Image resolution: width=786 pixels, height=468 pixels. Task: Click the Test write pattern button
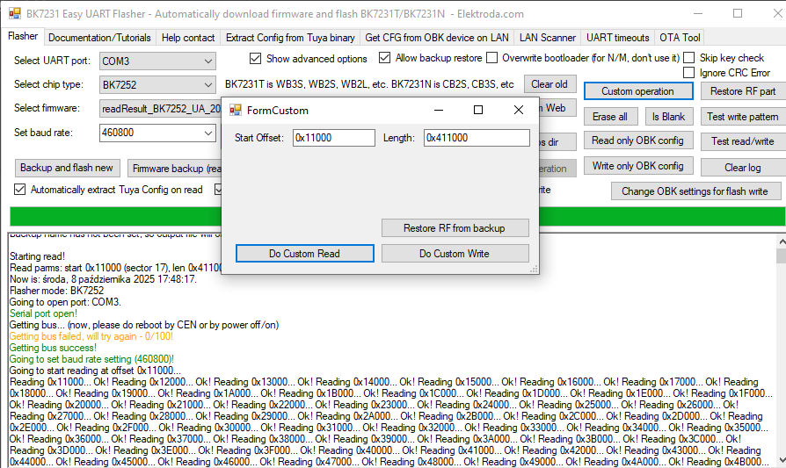(x=742, y=117)
